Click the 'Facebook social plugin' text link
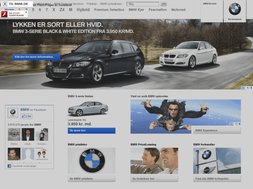The height and width of the screenshot is (189, 253). [24, 166]
